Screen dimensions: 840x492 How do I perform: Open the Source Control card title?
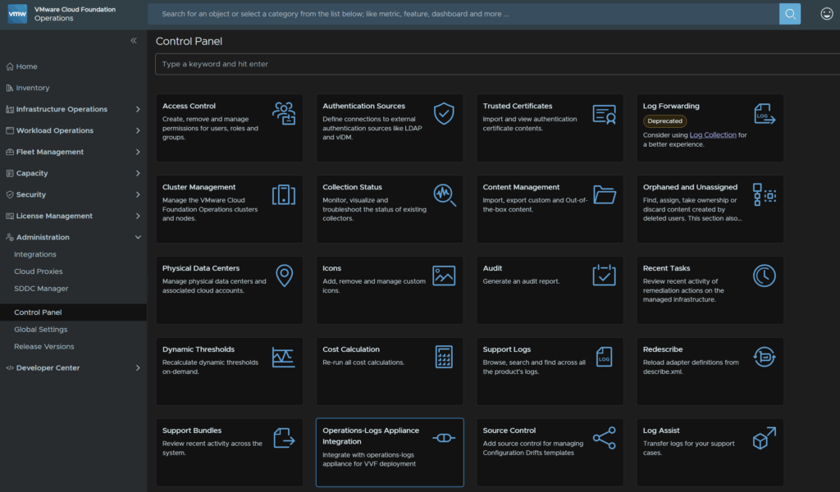click(x=509, y=430)
